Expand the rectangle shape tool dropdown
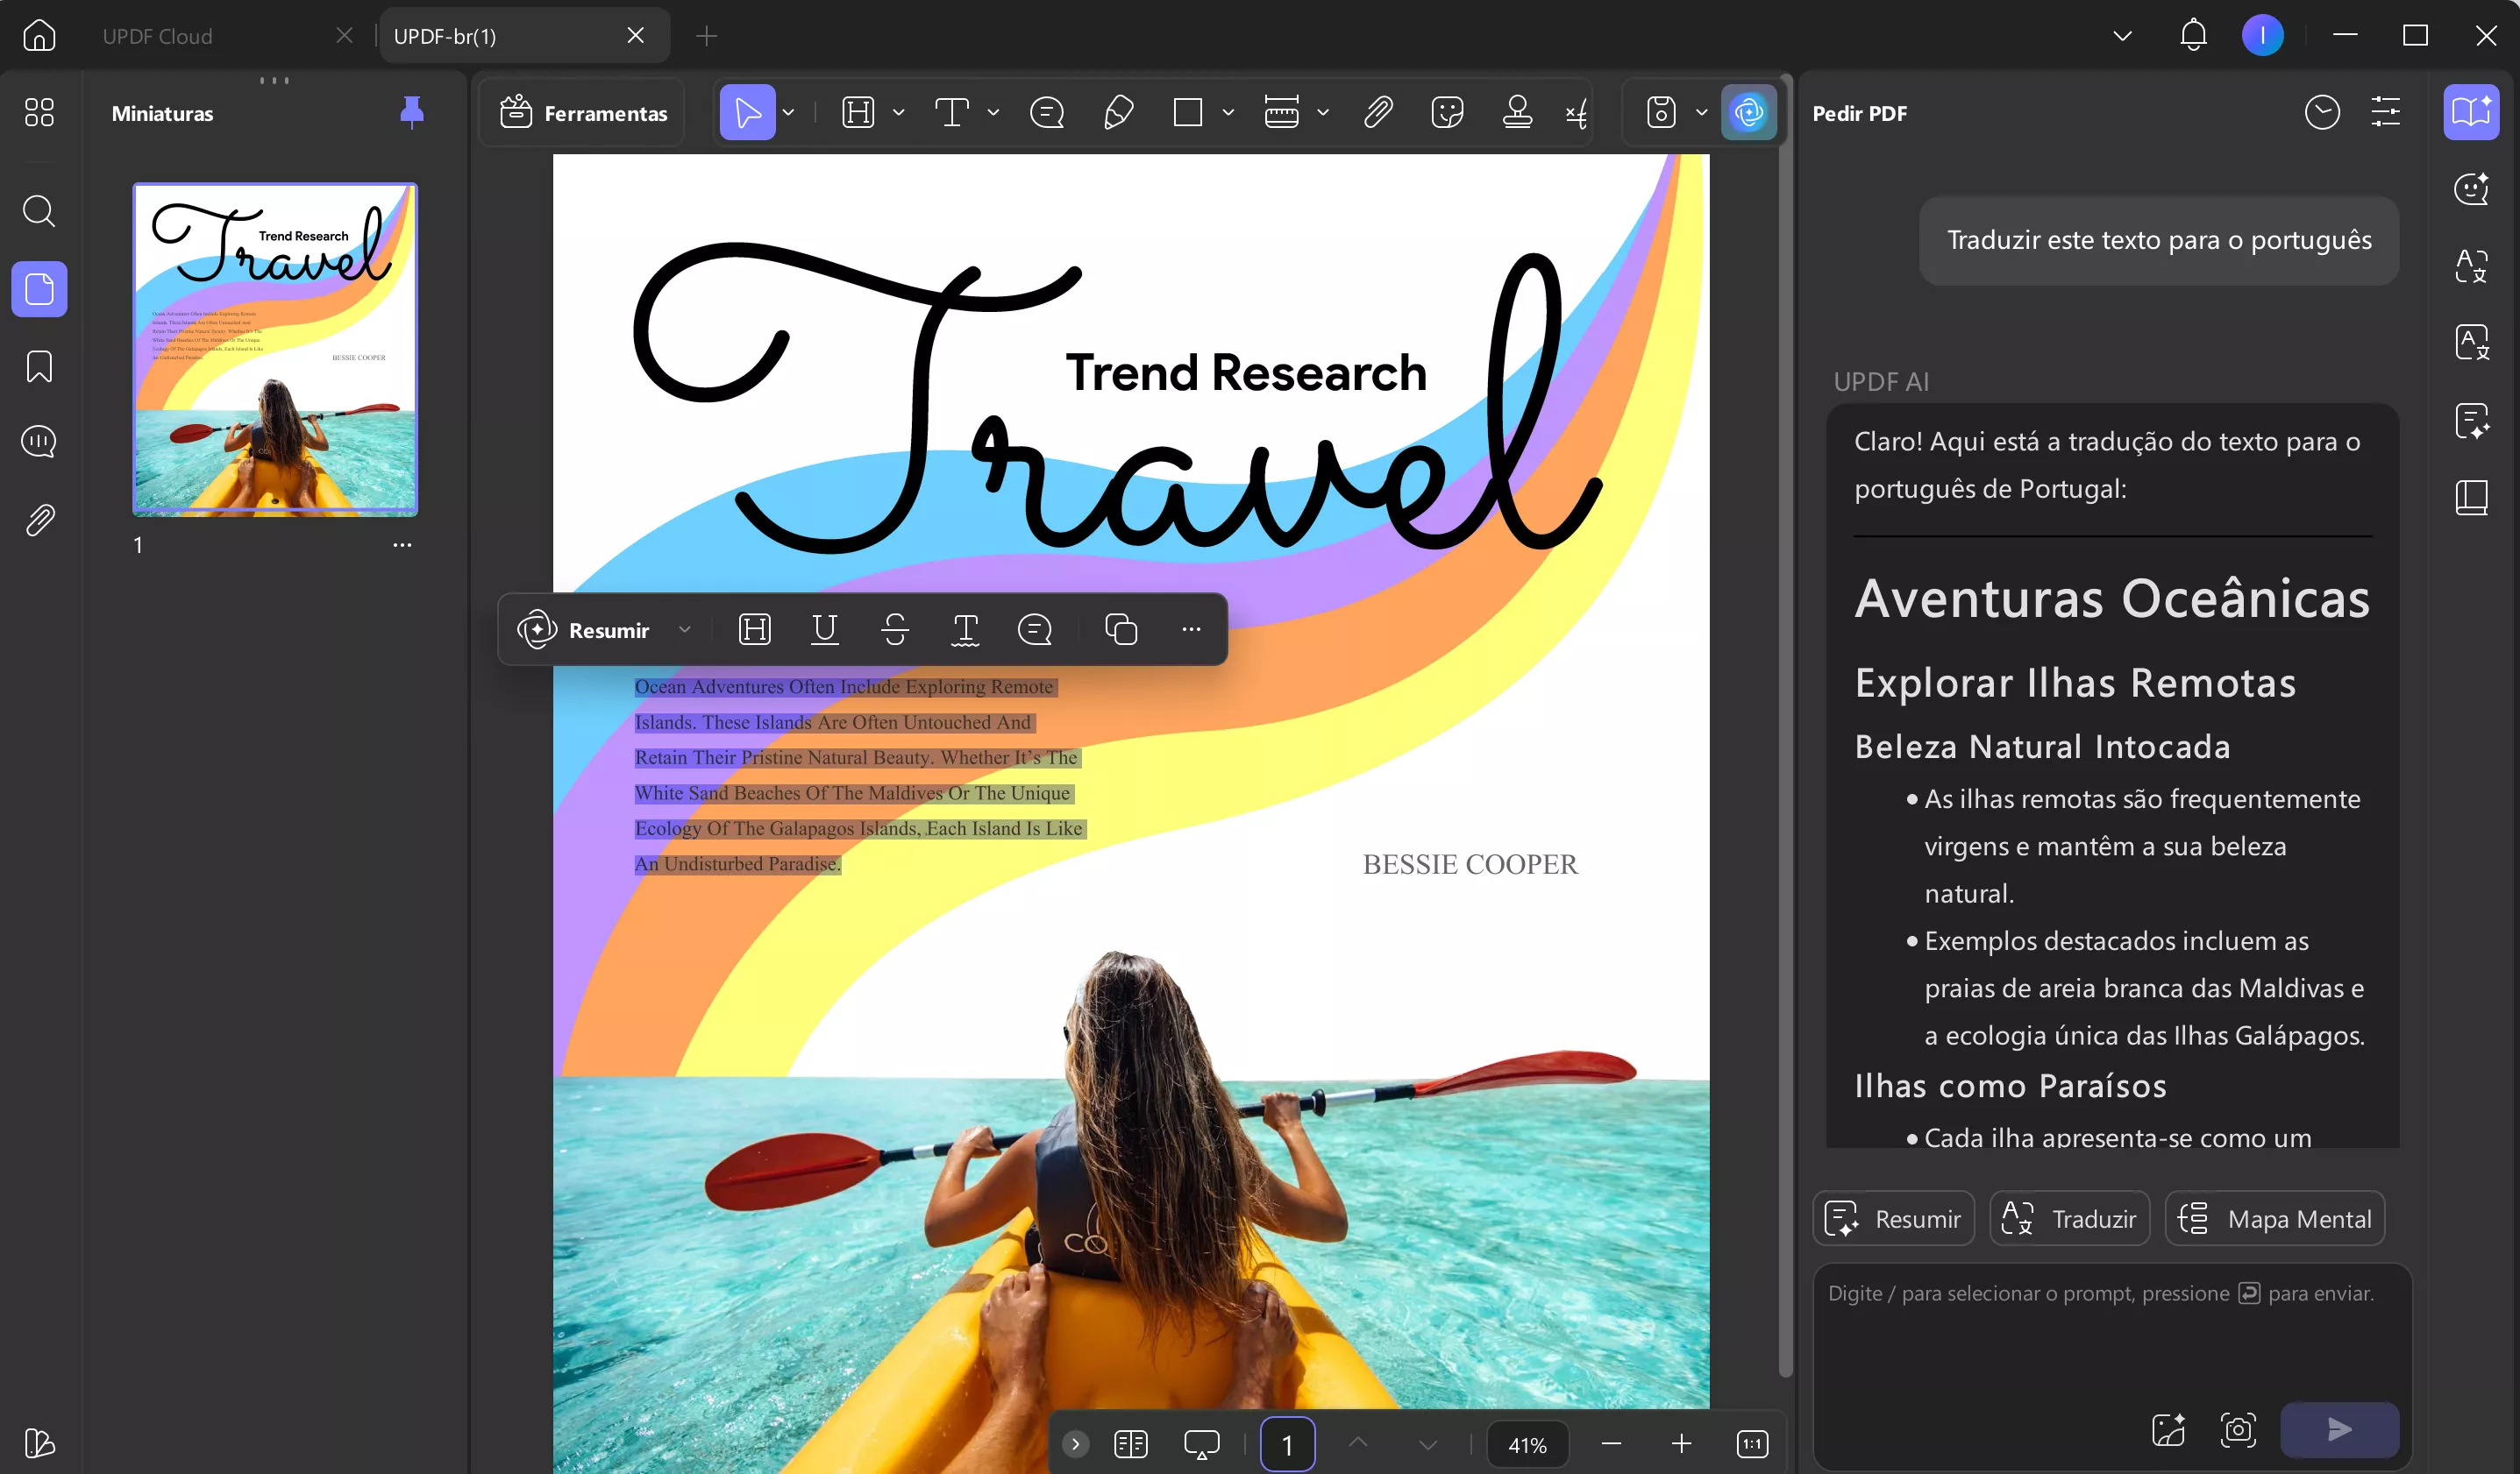This screenshot has width=2520, height=1474. [1228, 112]
